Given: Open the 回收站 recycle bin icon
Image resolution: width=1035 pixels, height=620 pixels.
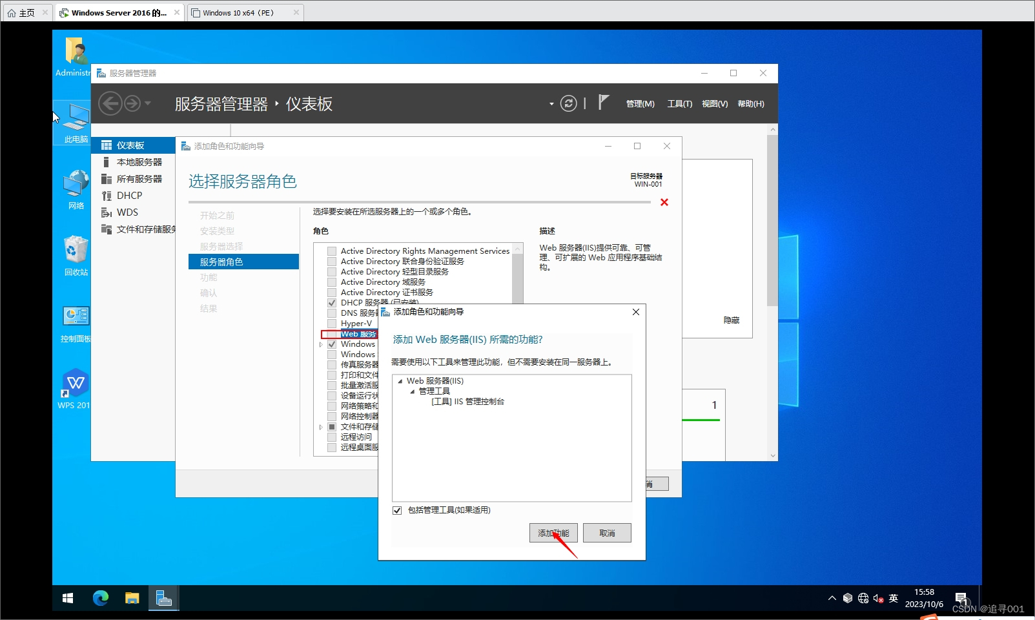Looking at the screenshot, I should (76, 256).
